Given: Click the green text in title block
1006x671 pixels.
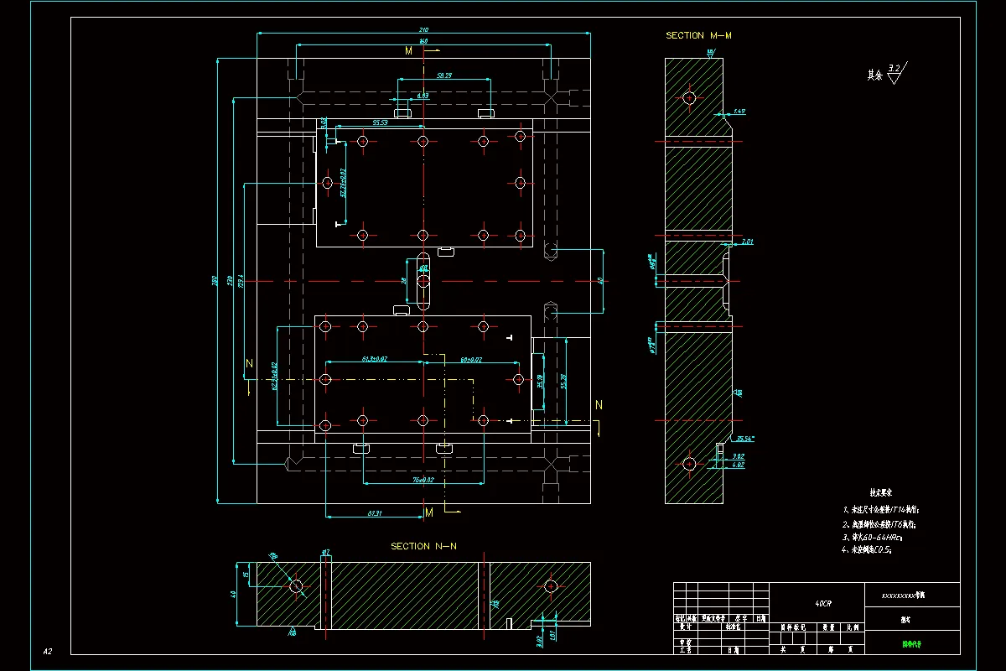Looking at the screenshot, I should (911, 645).
